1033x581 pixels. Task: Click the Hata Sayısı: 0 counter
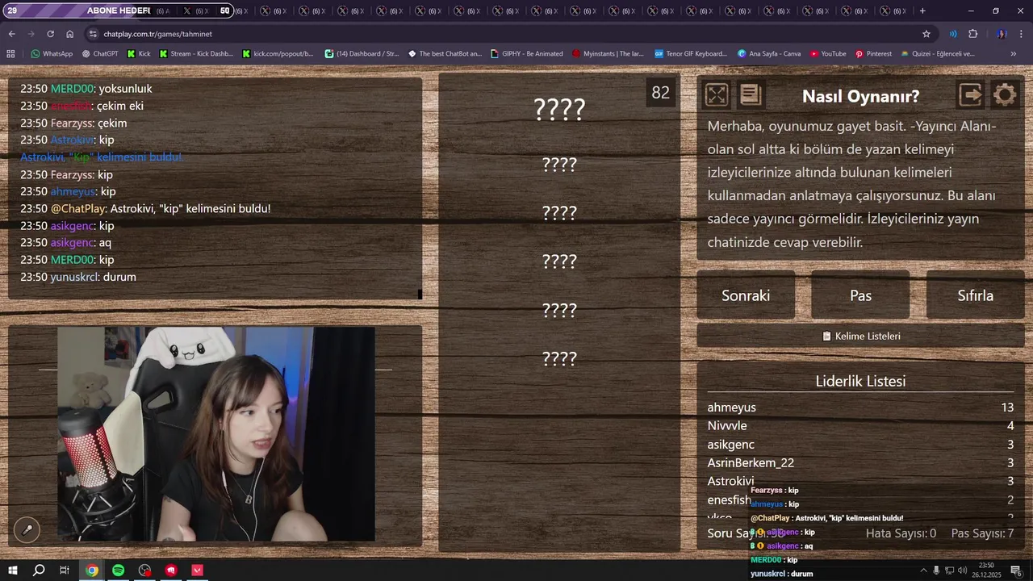tap(901, 533)
